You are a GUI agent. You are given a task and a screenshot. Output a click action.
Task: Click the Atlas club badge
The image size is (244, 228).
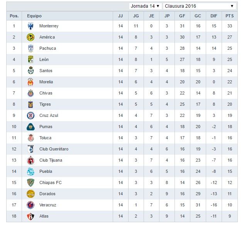(x=30, y=216)
